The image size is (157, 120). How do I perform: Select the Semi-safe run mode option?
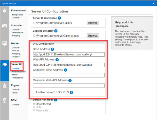coord(34,110)
